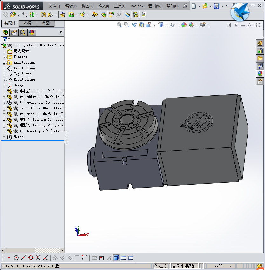Click the Zoom to Fit icon
Viewport: 265px width, 270px height.
click(119, 25)
